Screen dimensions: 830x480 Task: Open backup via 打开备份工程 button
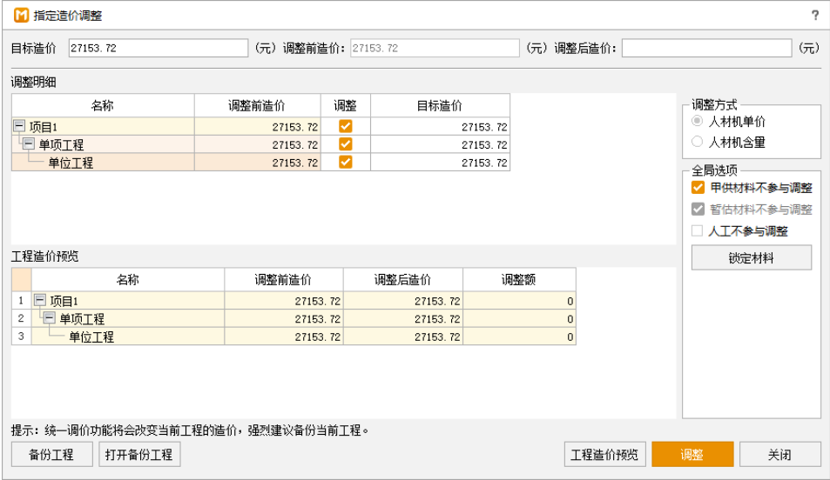point(139,455)
